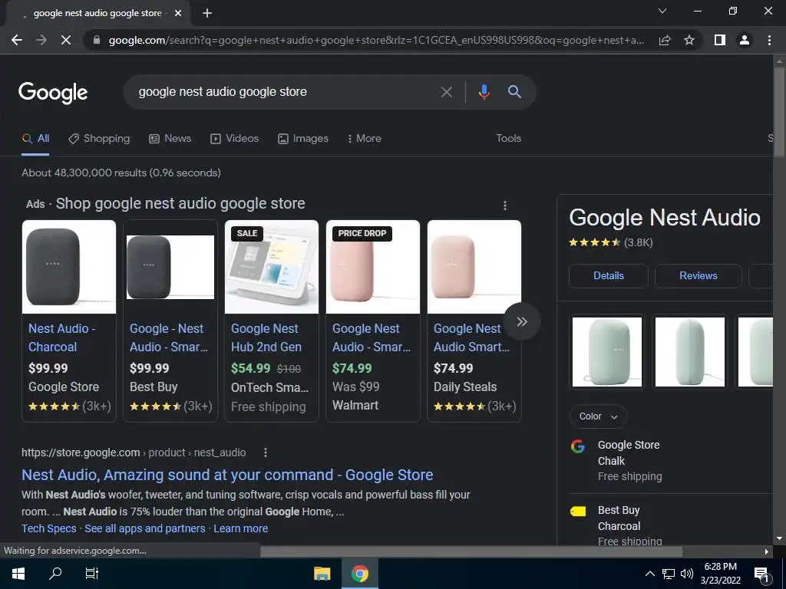This screenshot has height=589, width=786.
Task: Open the Best Buy Charcoal offer
Action: point(672,525)
